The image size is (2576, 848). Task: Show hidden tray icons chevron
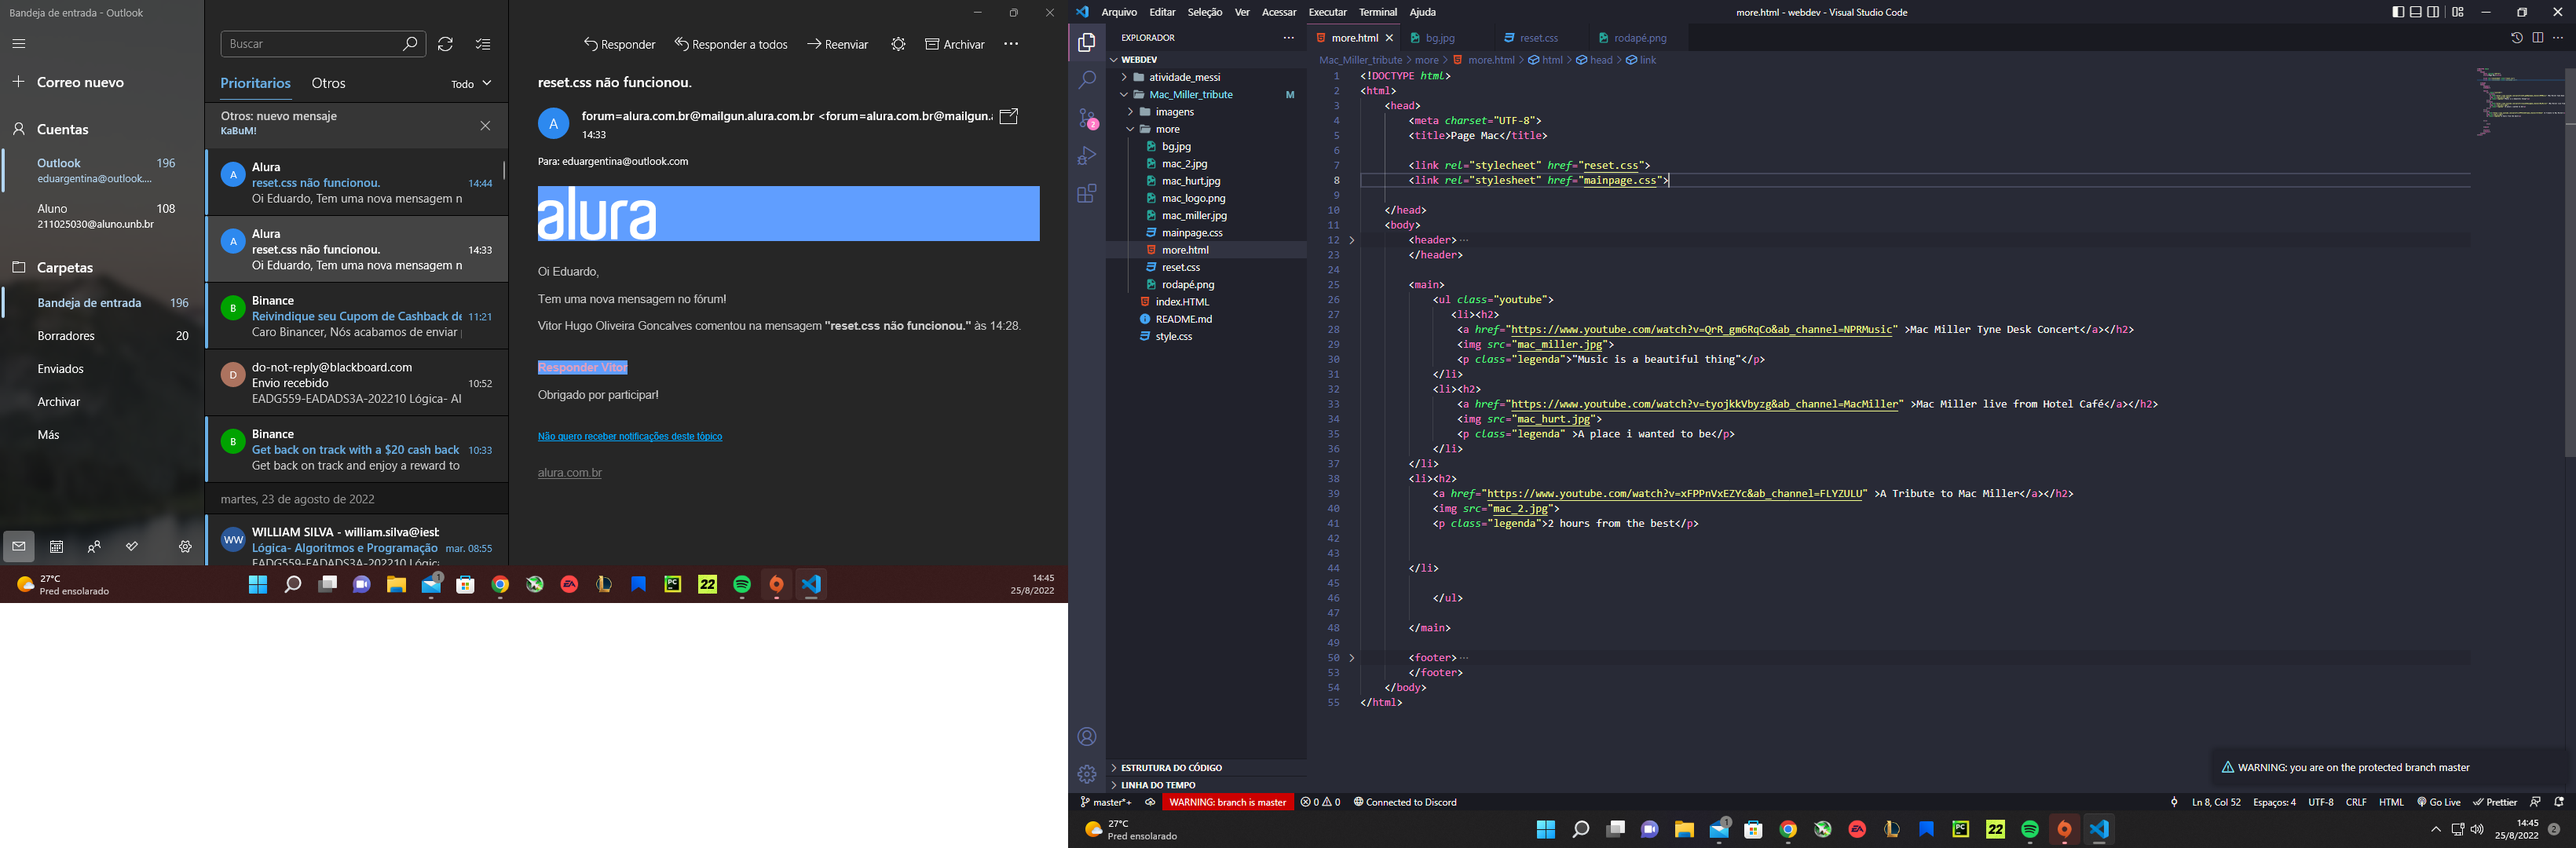tap(2436, 830)
